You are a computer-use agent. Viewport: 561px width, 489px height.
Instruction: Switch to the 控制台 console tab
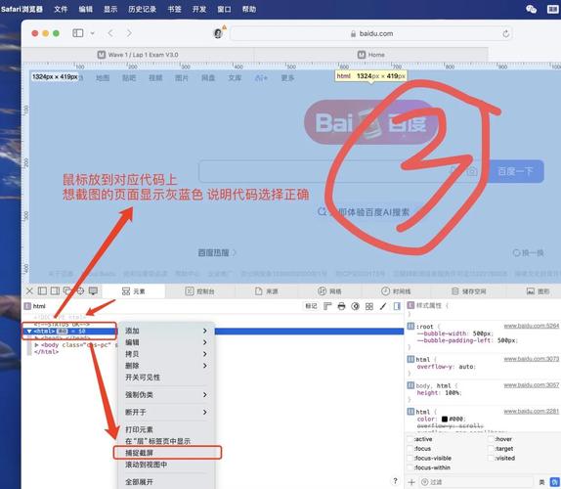coord(199,291)
